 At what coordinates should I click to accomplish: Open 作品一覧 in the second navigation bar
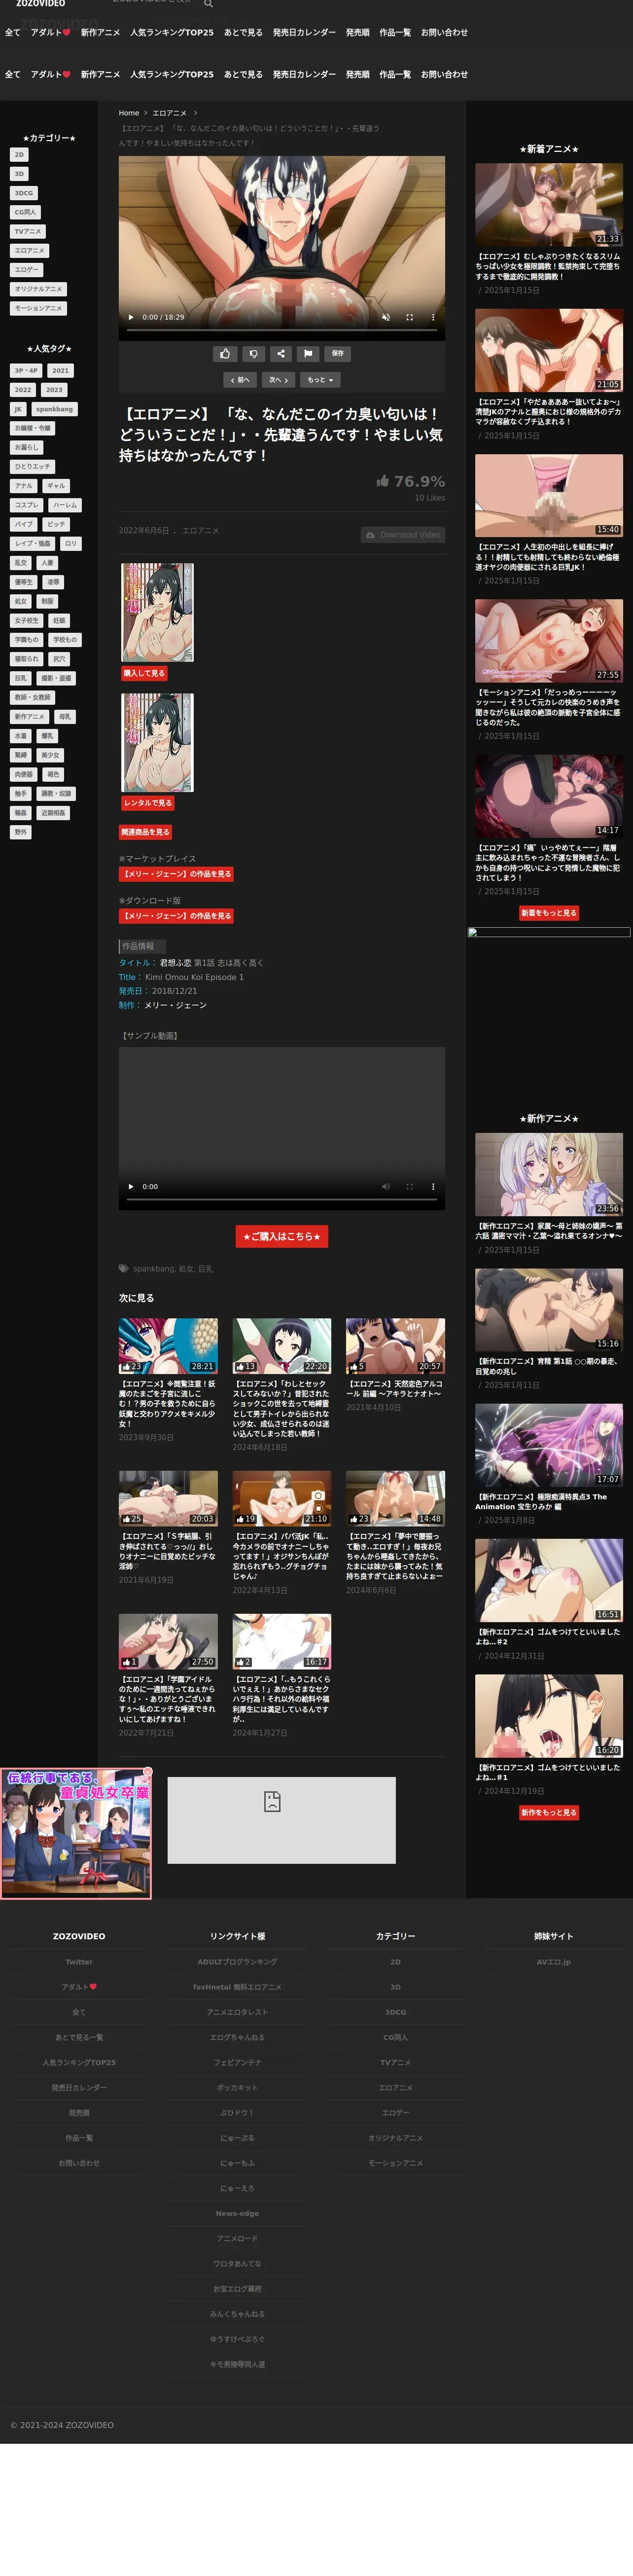pyautogui.click(x=395, y=74)
